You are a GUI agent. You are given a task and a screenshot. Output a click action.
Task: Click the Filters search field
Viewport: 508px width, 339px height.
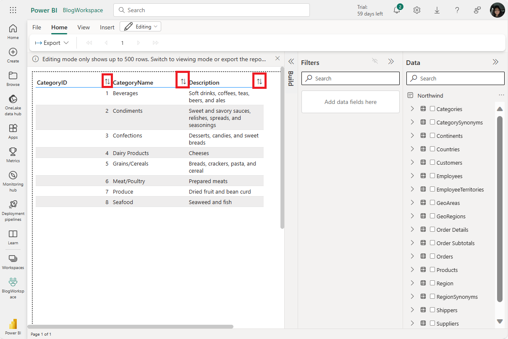pos(351,78)
